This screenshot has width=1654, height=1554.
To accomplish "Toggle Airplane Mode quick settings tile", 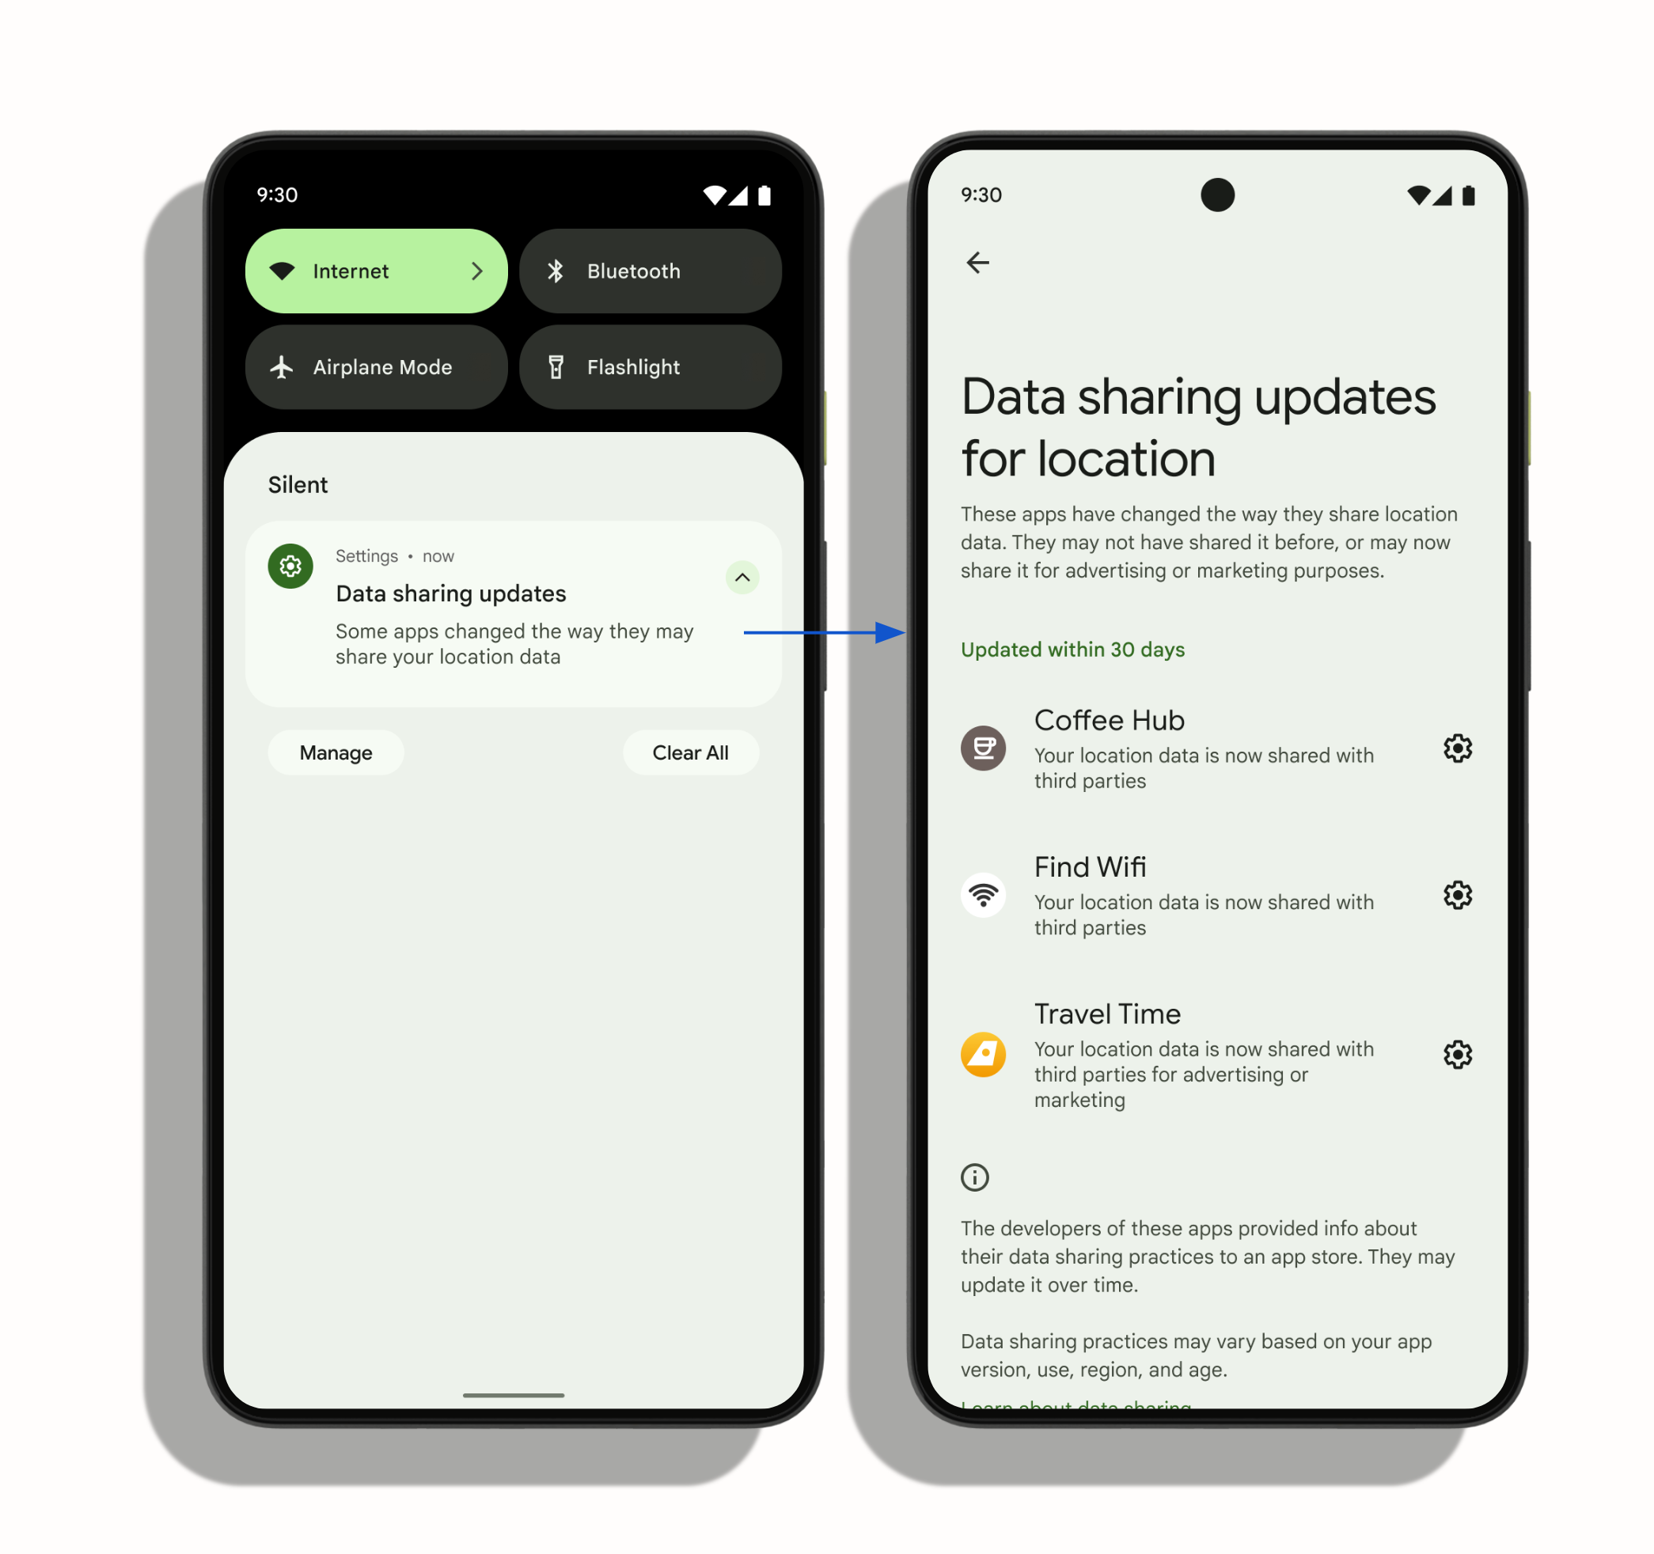I will 378,368.
